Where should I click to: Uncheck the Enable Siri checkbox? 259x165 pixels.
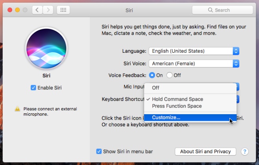pos(33,88)
